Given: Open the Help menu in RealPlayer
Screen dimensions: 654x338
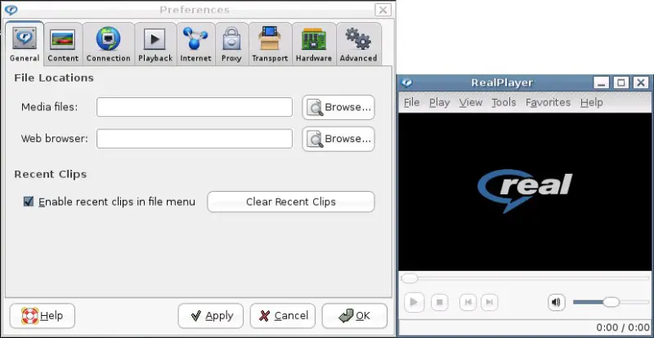Looking at the screenshot, I should click(x=591, y=102).
